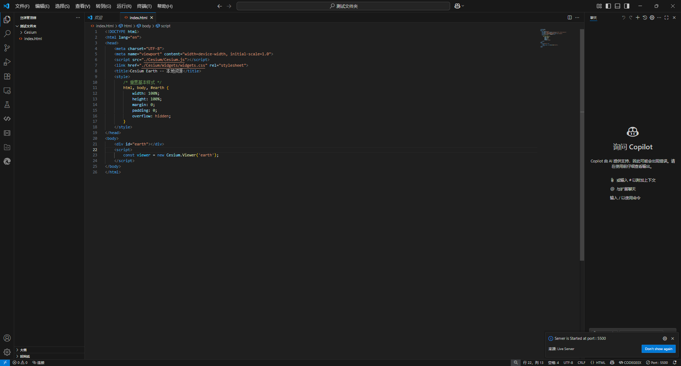This screenshot has height=366, width=681.
Task: Open the Testing flask icon view
Action: point(7,105)
